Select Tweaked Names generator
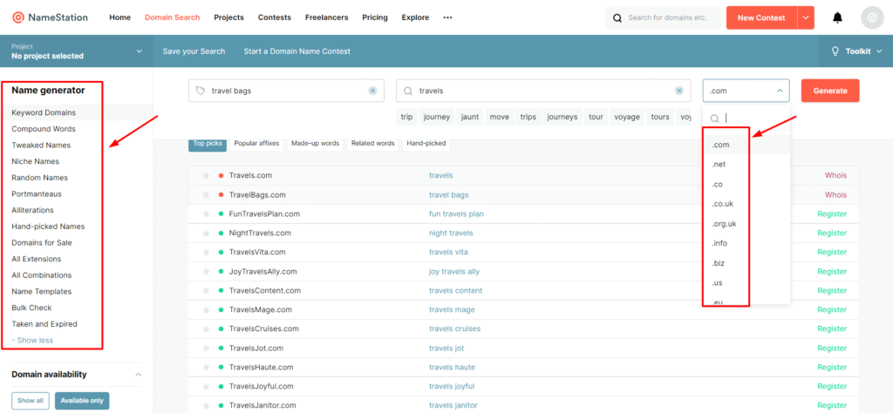This screenshot has height=413, width=893. [41, 145]
